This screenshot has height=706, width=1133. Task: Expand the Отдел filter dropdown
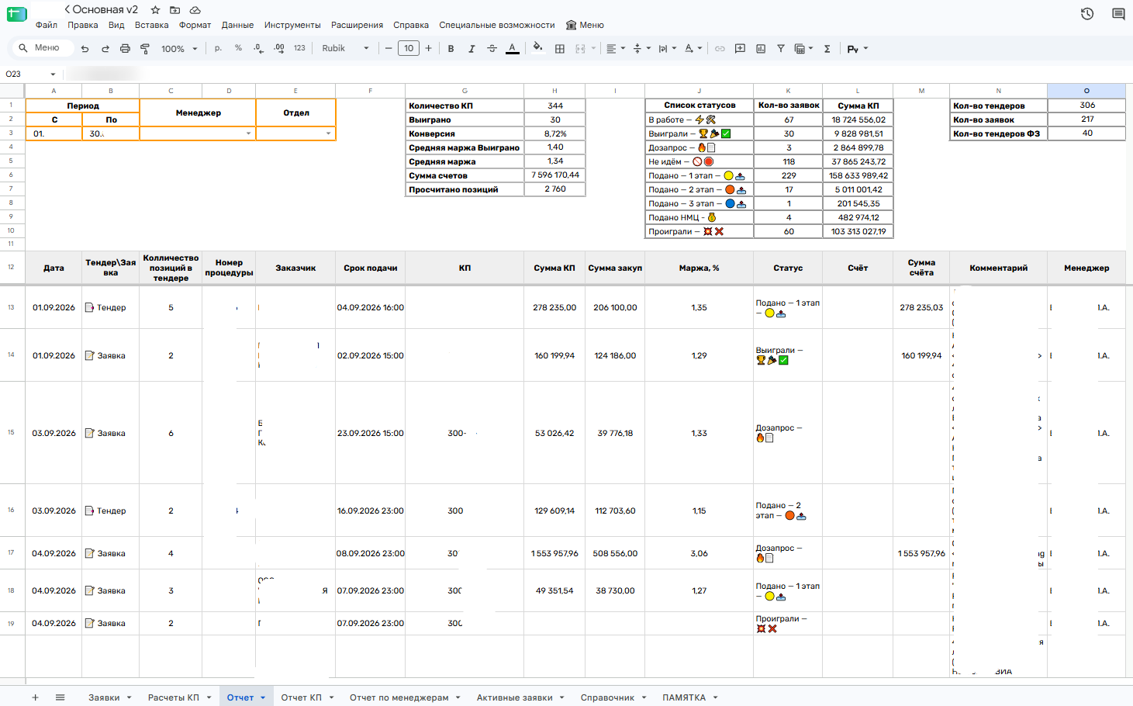[329, 133]
